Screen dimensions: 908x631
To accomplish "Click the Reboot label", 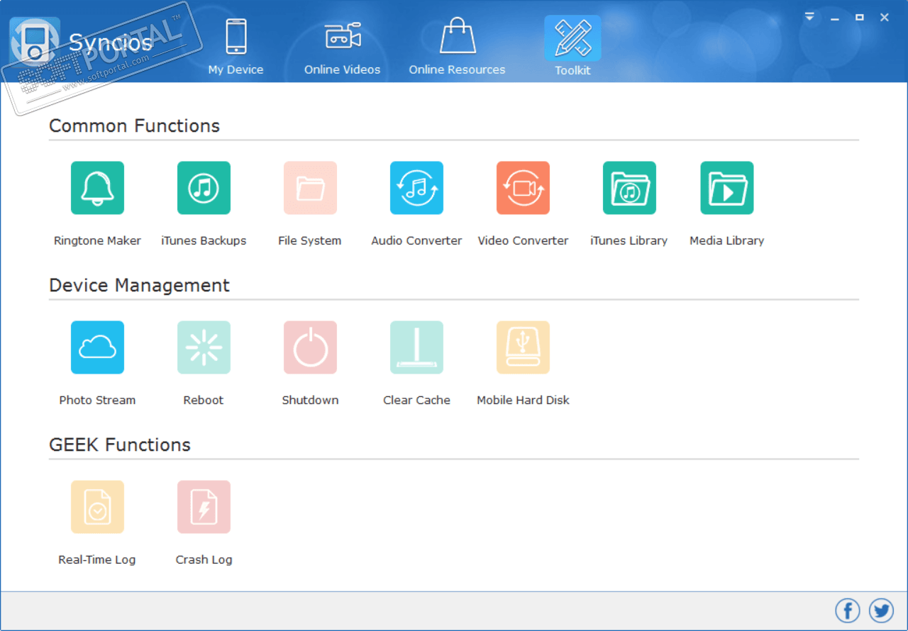I will [204, 401].
